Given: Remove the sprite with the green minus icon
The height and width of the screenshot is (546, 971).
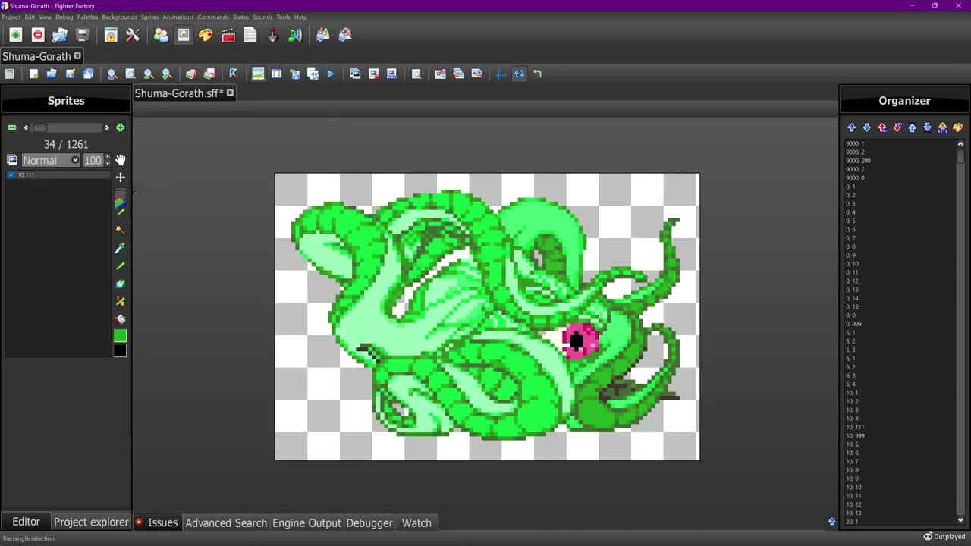Looking at the screenshot, I should [x=12, y=127].
